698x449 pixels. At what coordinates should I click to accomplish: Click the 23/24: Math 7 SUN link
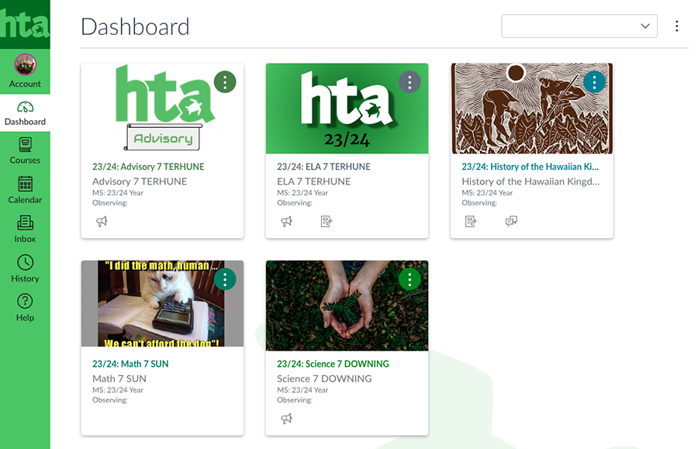click(130, 364)
